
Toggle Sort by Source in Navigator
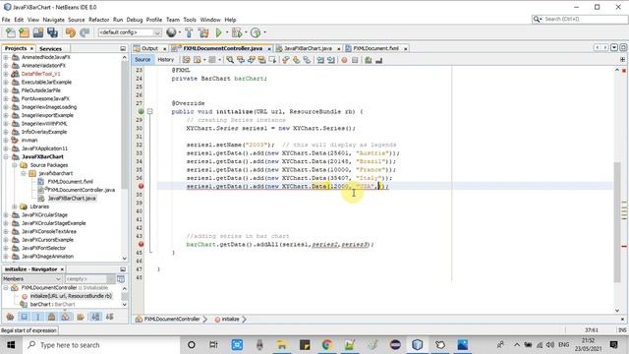pos(109,317)
